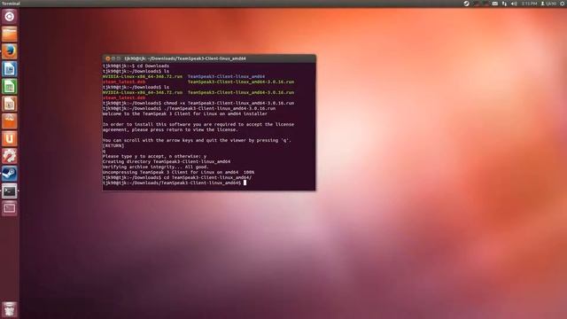
Task: Click the Steam indicator in the top panel
Action: tap(467, 4)
